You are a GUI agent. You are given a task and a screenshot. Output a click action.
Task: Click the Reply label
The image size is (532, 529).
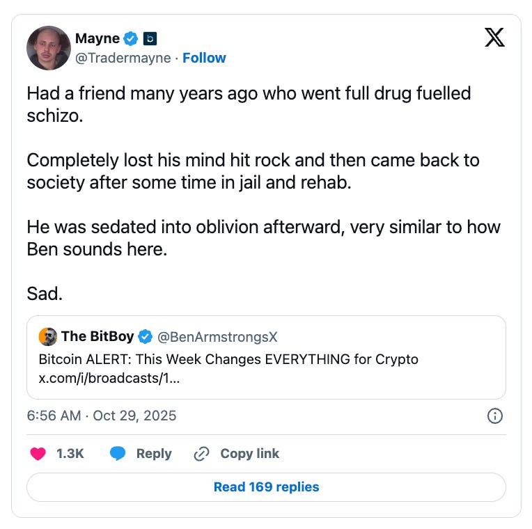pos(154,453)
